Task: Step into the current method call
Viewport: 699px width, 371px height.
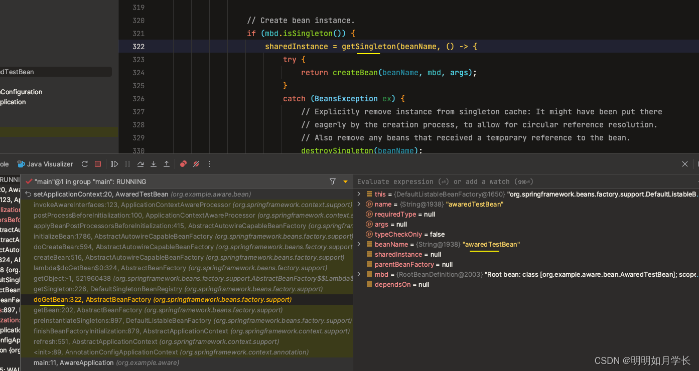Action: (153, 164)
